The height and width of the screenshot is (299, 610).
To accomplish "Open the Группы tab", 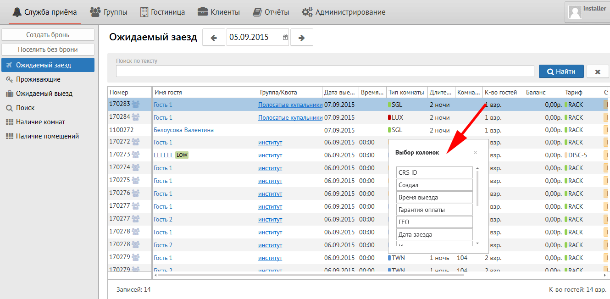I will click(109, 12).
